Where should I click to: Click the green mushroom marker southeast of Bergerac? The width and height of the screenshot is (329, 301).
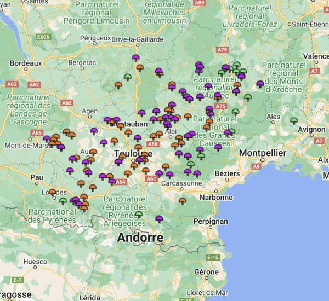[x=128, y=77]
